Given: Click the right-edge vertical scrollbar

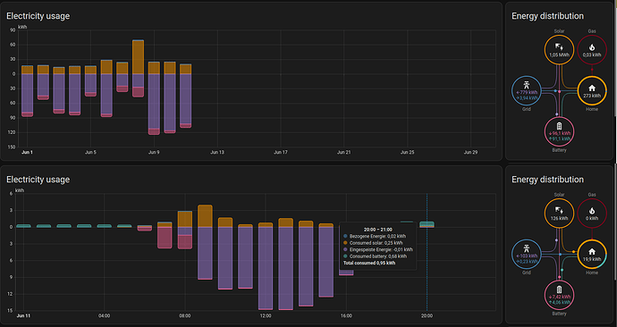Looking at the screenshot, I should click(x=615, y=59).
